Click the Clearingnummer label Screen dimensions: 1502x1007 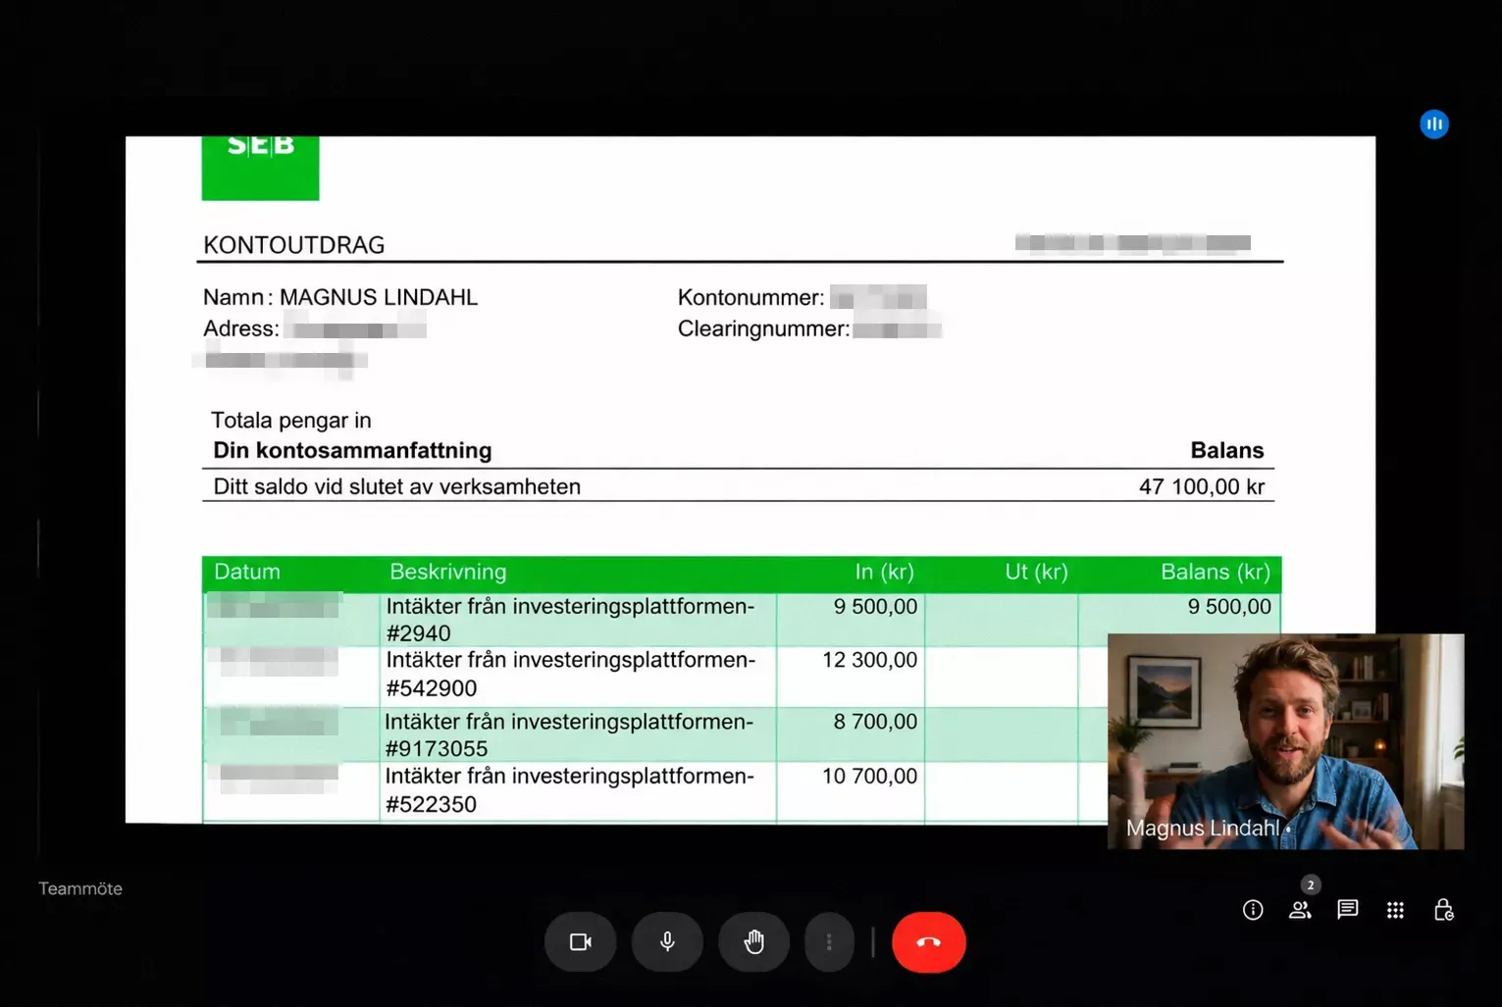click(x=763, y=328)
